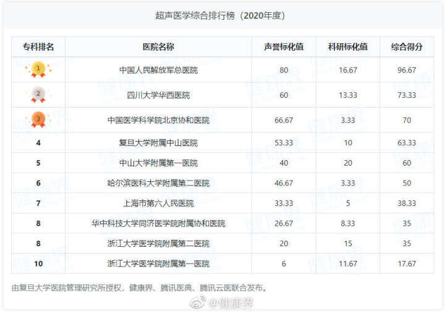Click the 医院名称 column header

[x=158, y=46]
